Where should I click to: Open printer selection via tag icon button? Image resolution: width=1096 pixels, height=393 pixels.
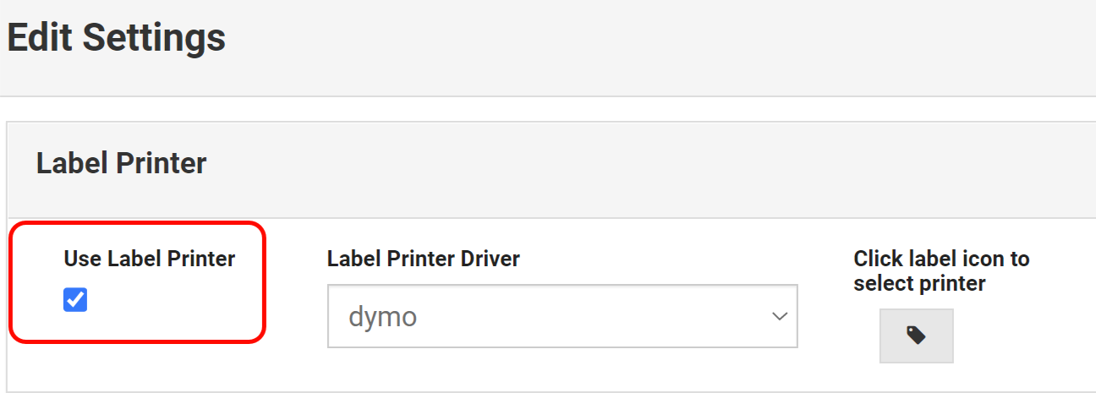(916, 336)
